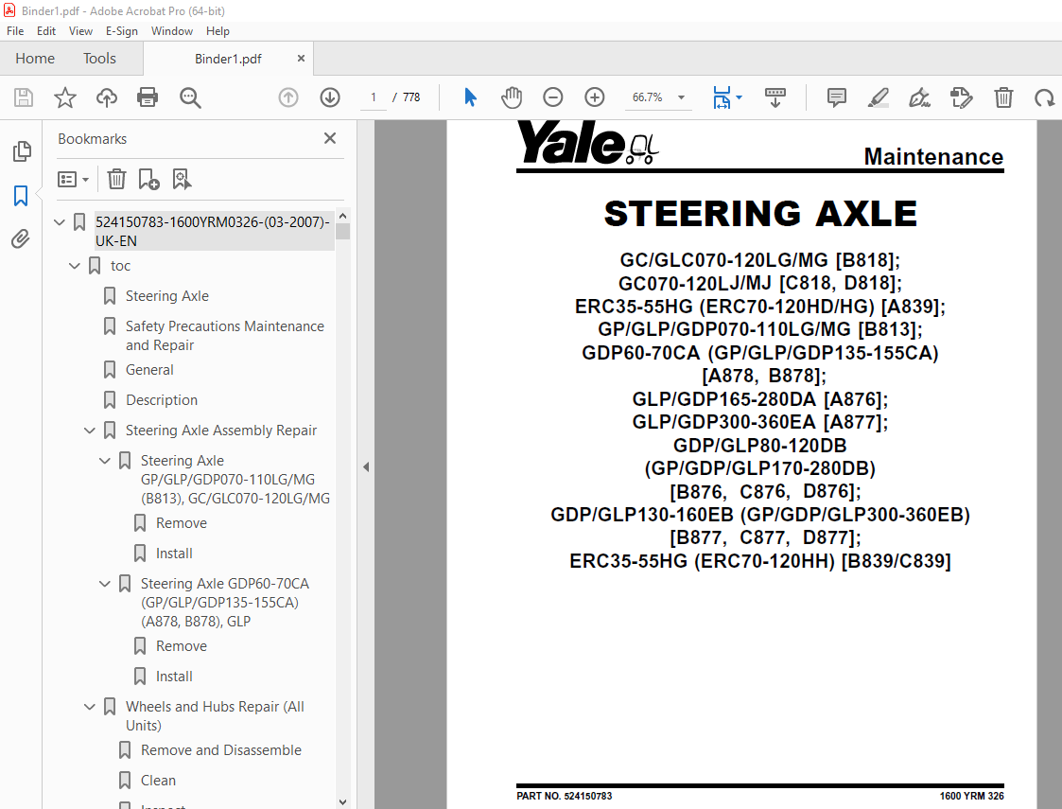Open the E-Sign menu

click(x=121, y=31)
